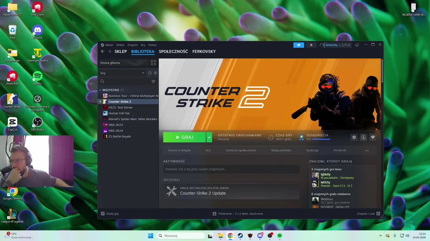430x241 pixels.
Task: Show ready-to-play games filter icon
Action: [x=156, y=73]
